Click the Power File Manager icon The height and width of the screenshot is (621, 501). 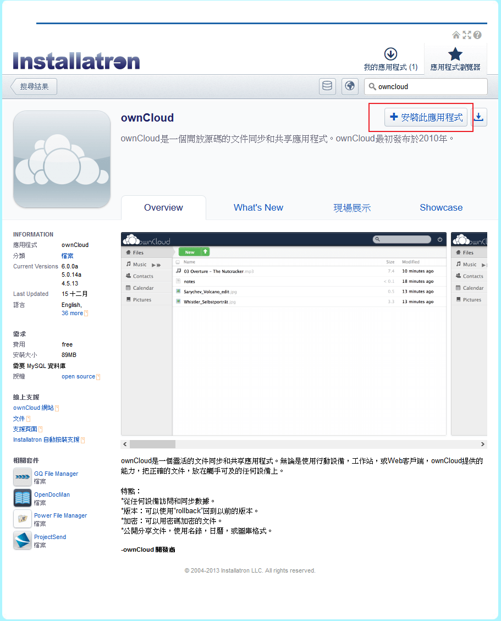coord(22,519)
